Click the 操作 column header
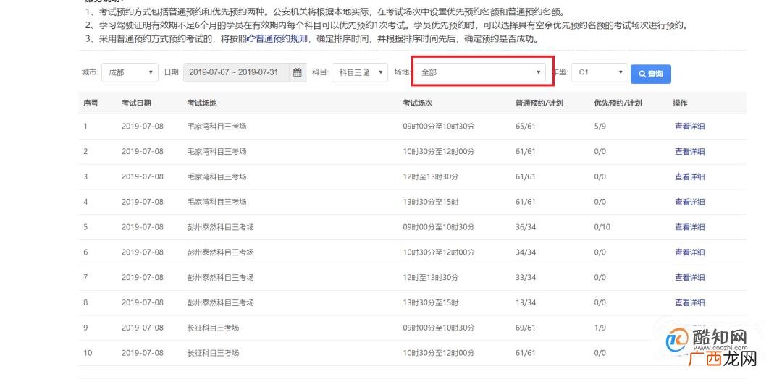Viewport: 782px width, 379px height. (x=680, y=103)
